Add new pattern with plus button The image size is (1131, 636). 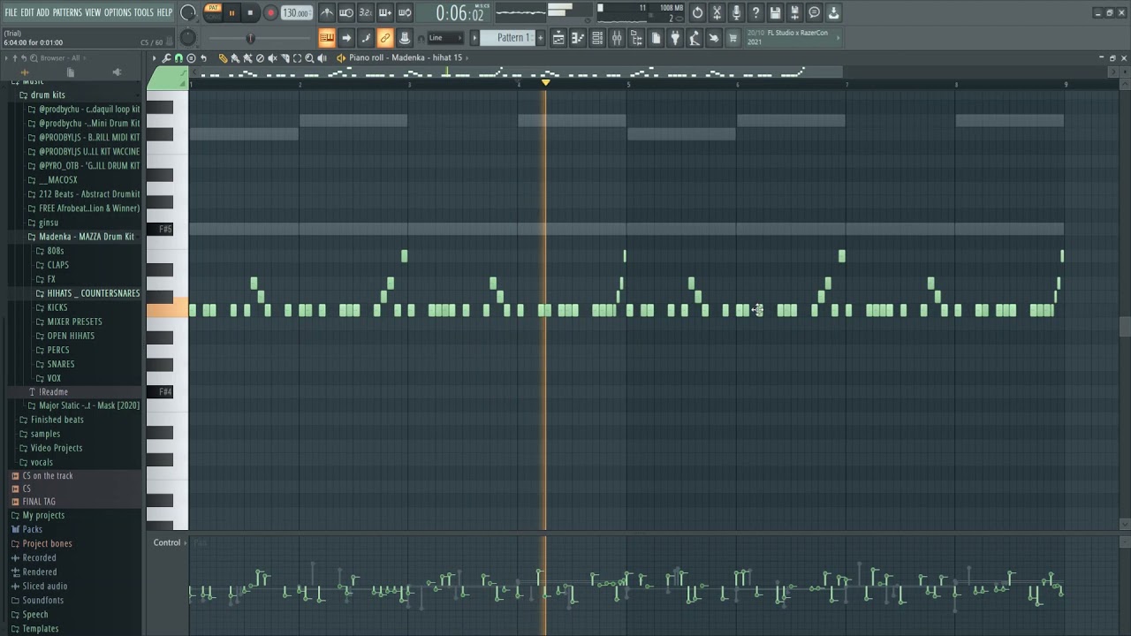pyautogui.click(x=541, y=38)
